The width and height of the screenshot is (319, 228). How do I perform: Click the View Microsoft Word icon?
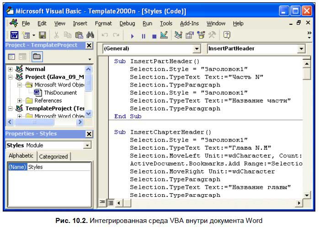(15, 35)
